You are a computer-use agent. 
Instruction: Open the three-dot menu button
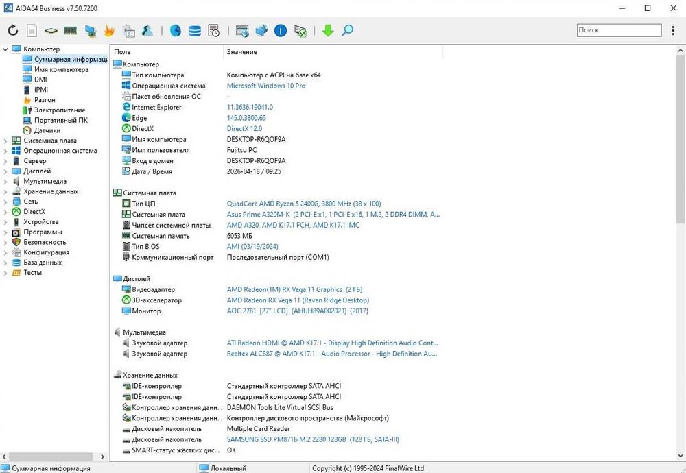[673, 30]
